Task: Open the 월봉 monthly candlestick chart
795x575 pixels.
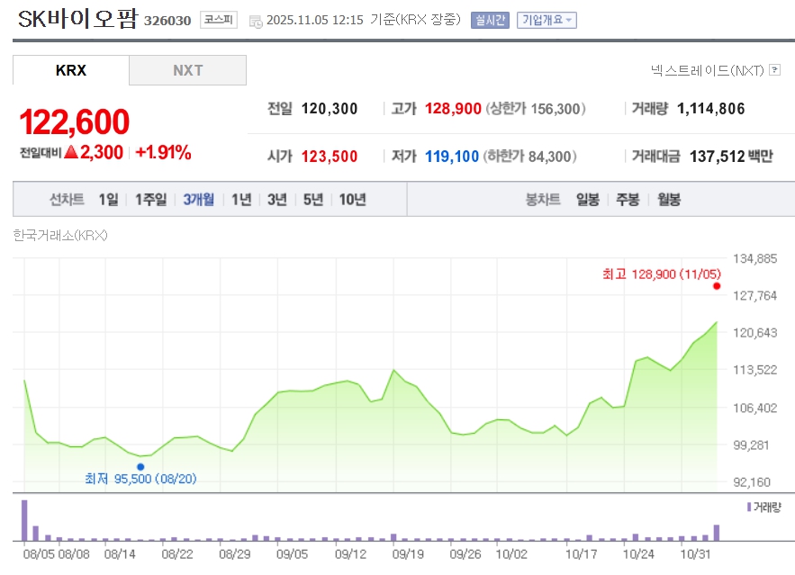Action: (668, 200)
